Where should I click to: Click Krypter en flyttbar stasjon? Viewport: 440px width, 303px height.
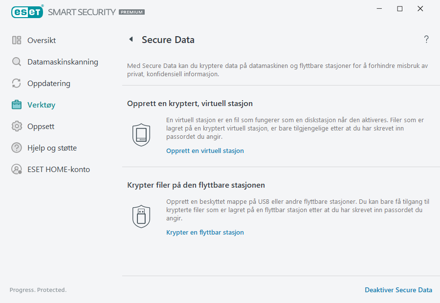(205, 232)
